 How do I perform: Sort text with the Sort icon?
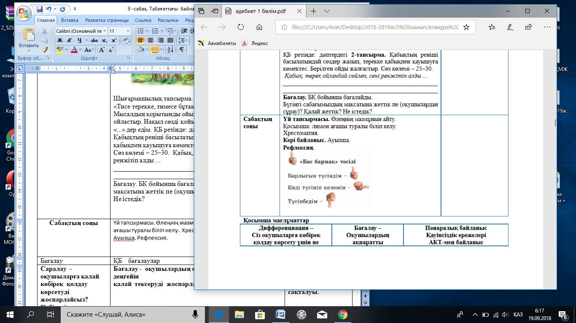point(171,50)
